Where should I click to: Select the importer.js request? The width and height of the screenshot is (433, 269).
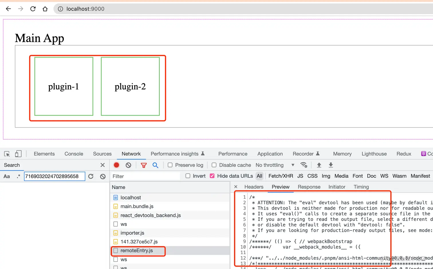170,233
